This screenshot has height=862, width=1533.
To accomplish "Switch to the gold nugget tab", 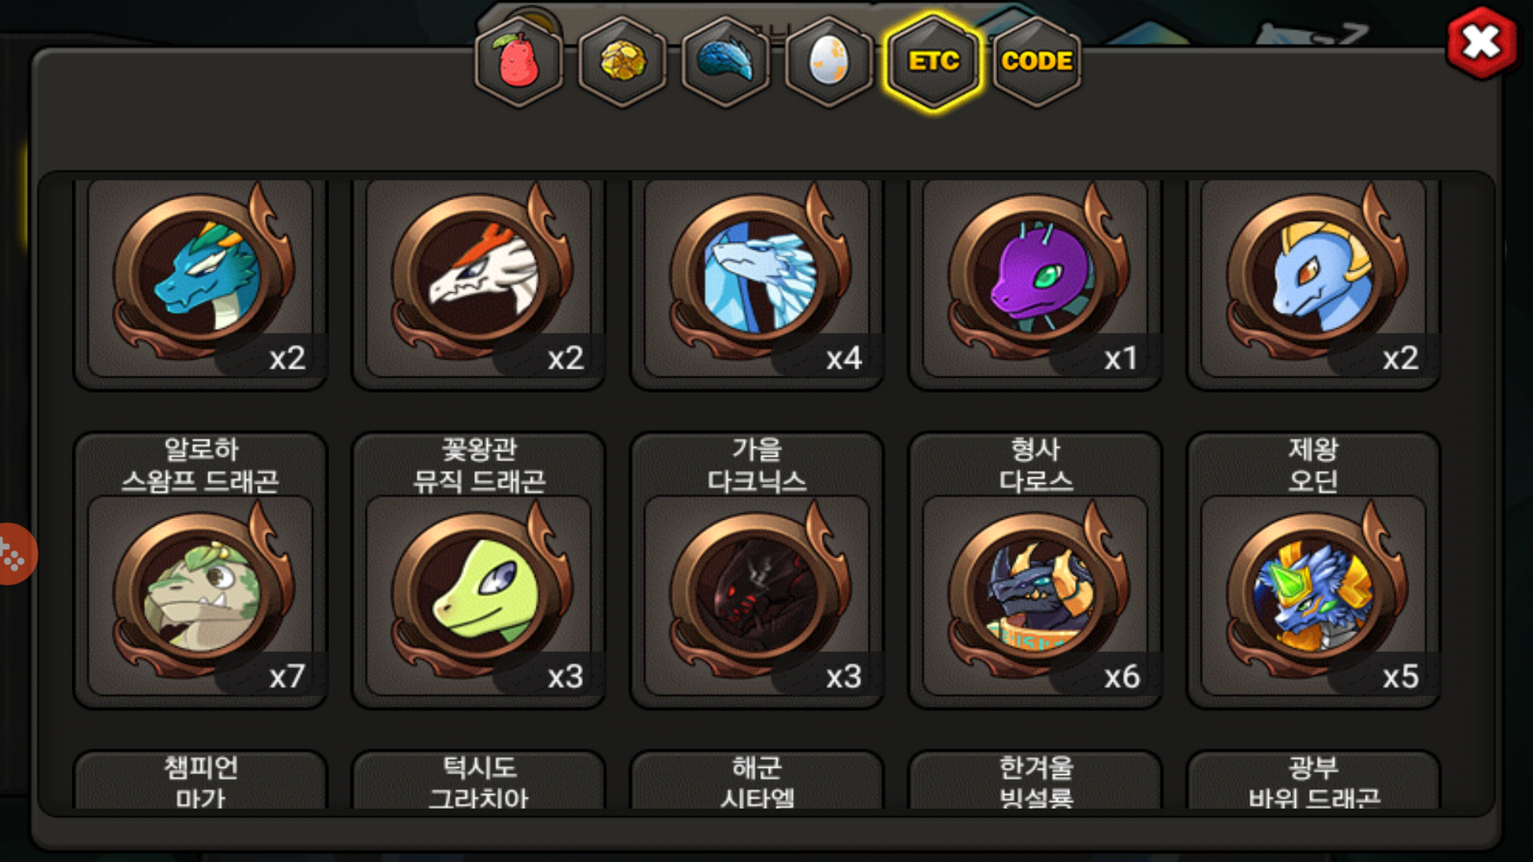I will [x=623, y=62].
